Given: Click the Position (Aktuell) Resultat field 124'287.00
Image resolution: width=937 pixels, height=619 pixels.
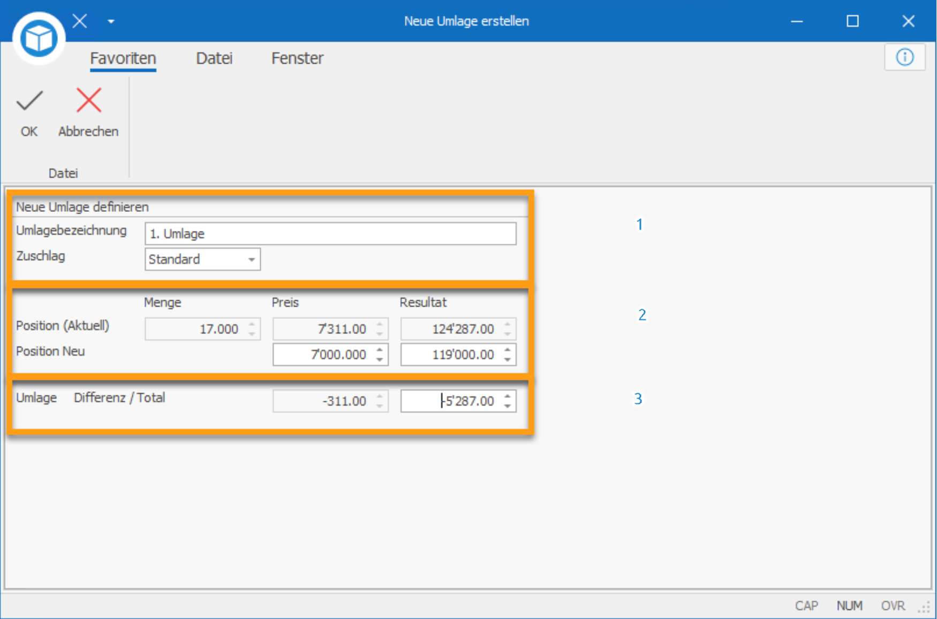Looking at the screenshot, I should click(458, 329).
